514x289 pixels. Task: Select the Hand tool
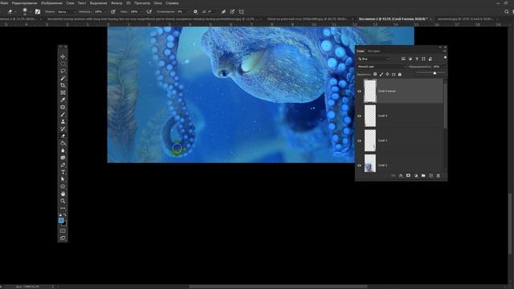(63, 193)
